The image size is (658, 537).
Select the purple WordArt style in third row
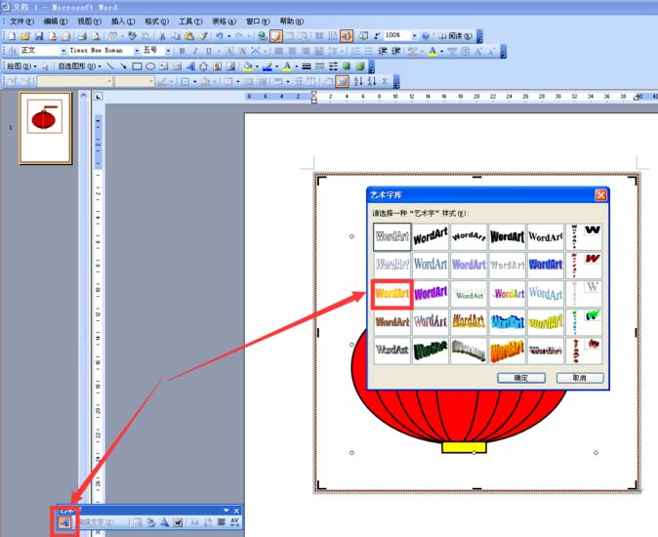[431, 294]
